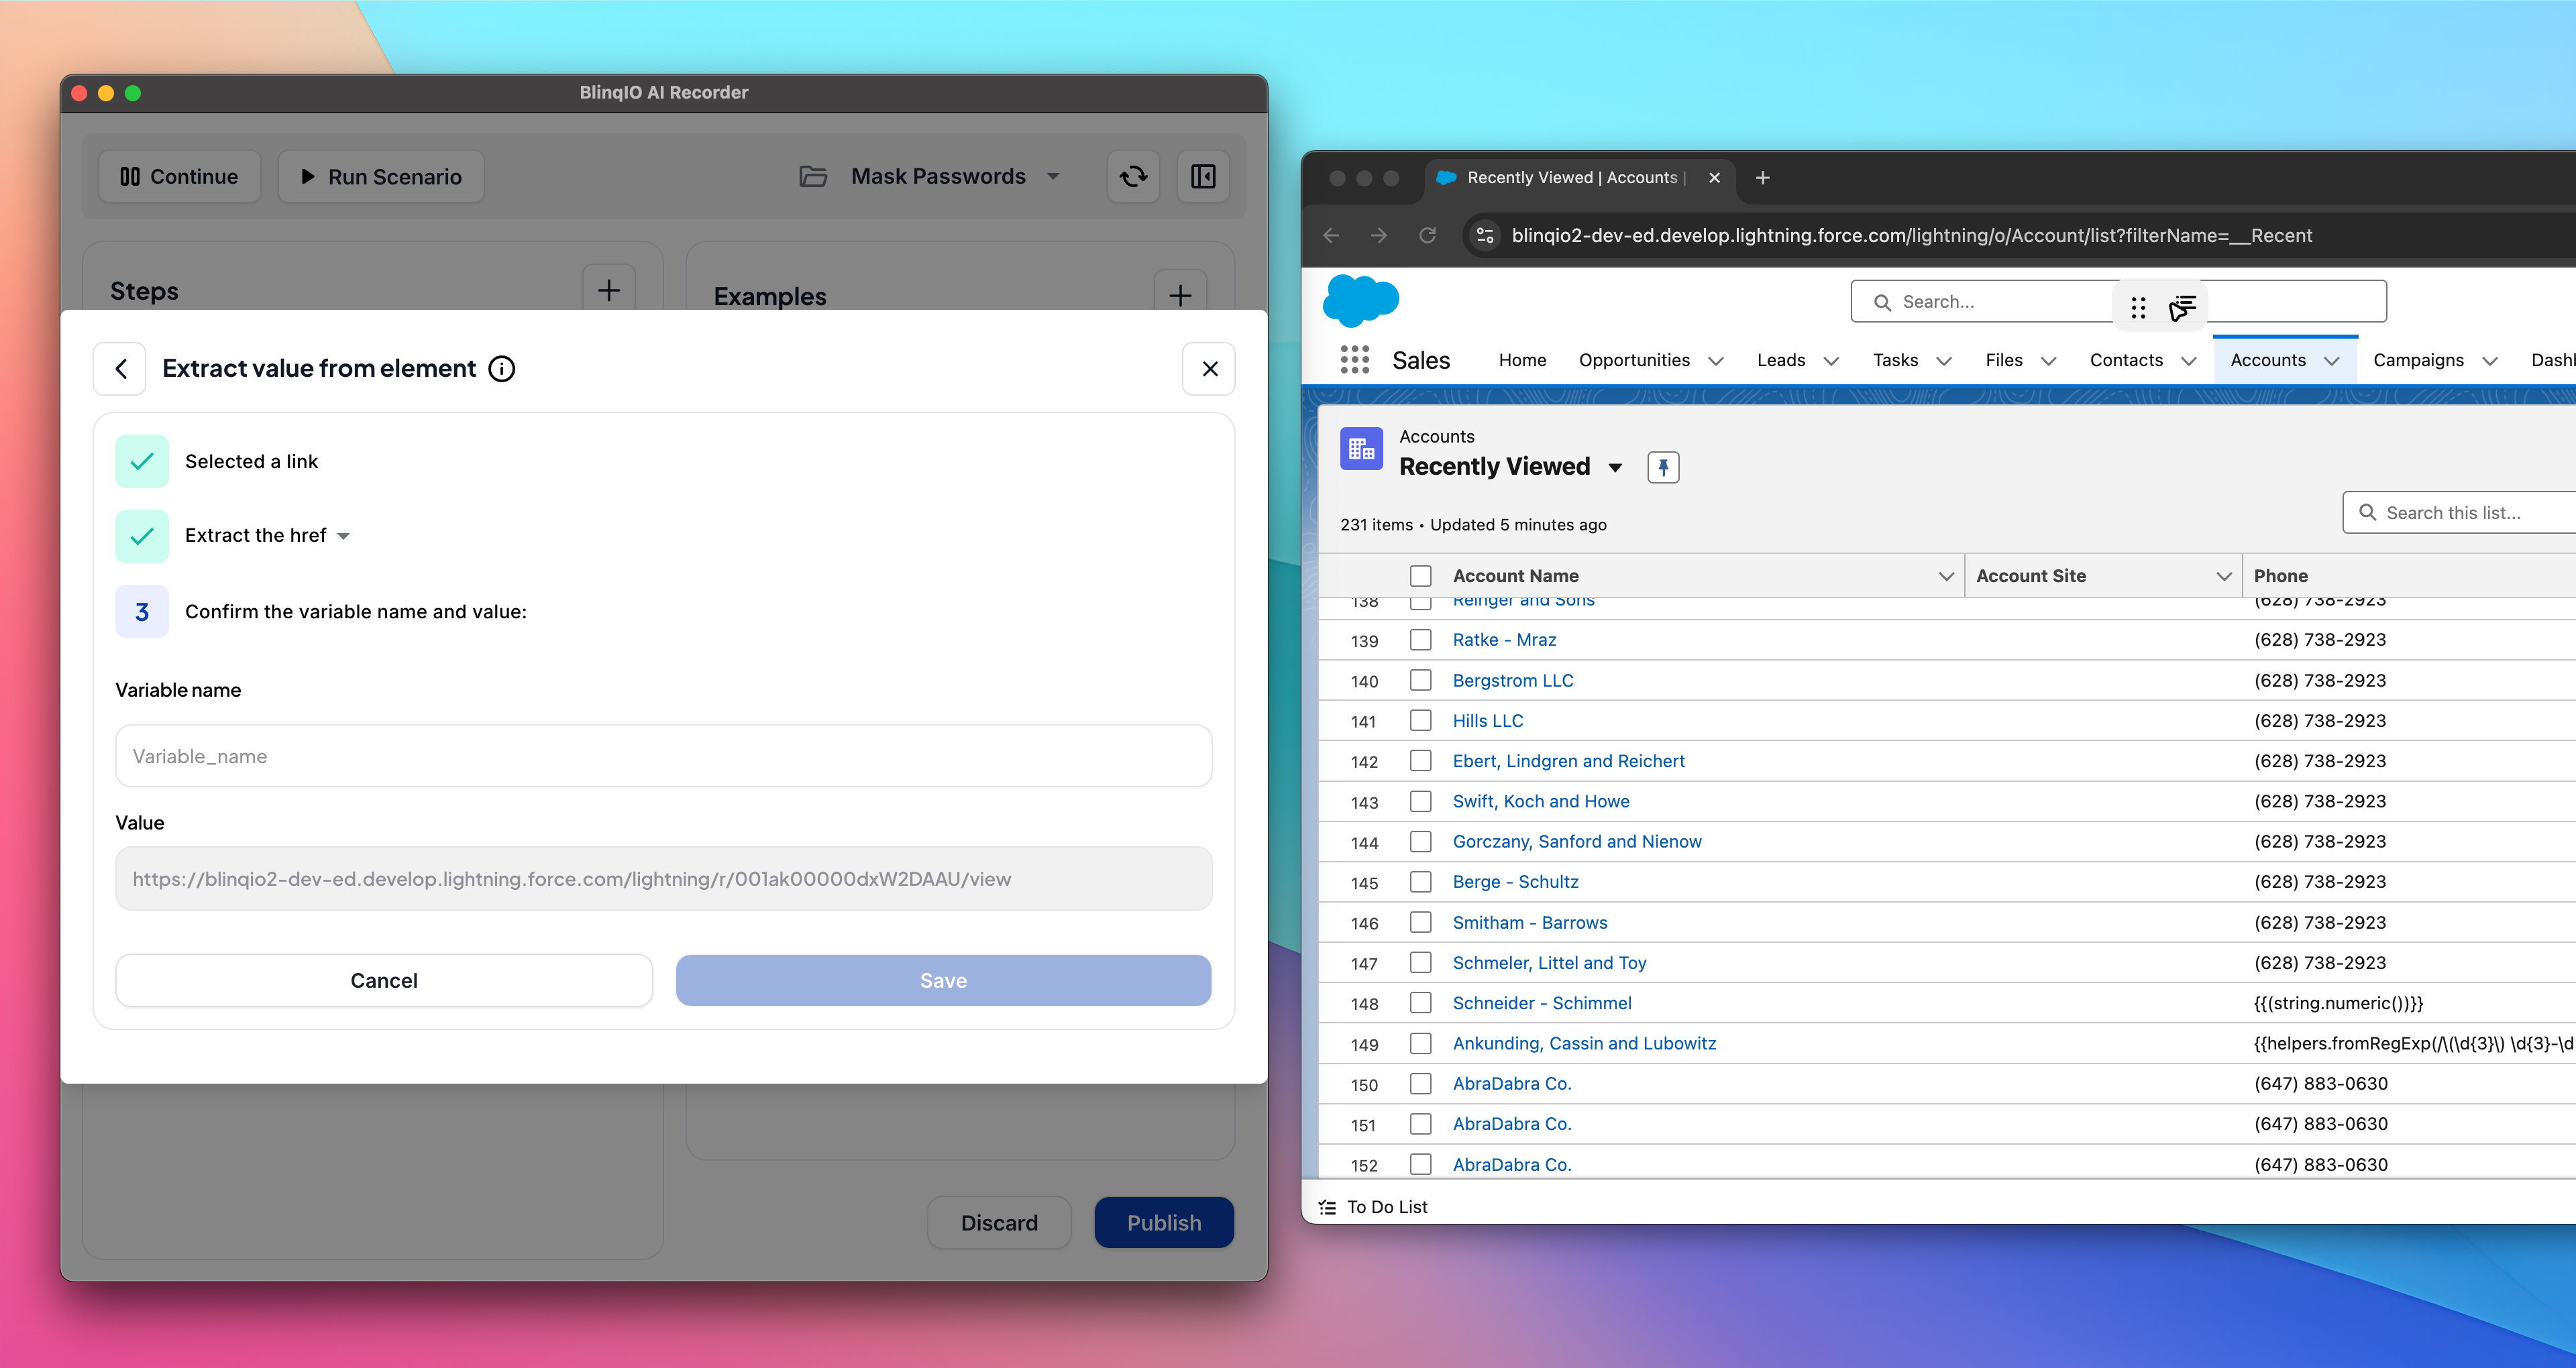Go back in the browser

pos(1331,235)
